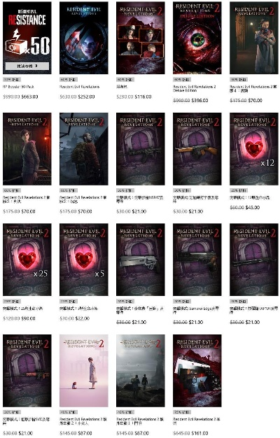280x438 pixels.
Task: Select the sniper rifle raid mode item
Action: (27, 370)
